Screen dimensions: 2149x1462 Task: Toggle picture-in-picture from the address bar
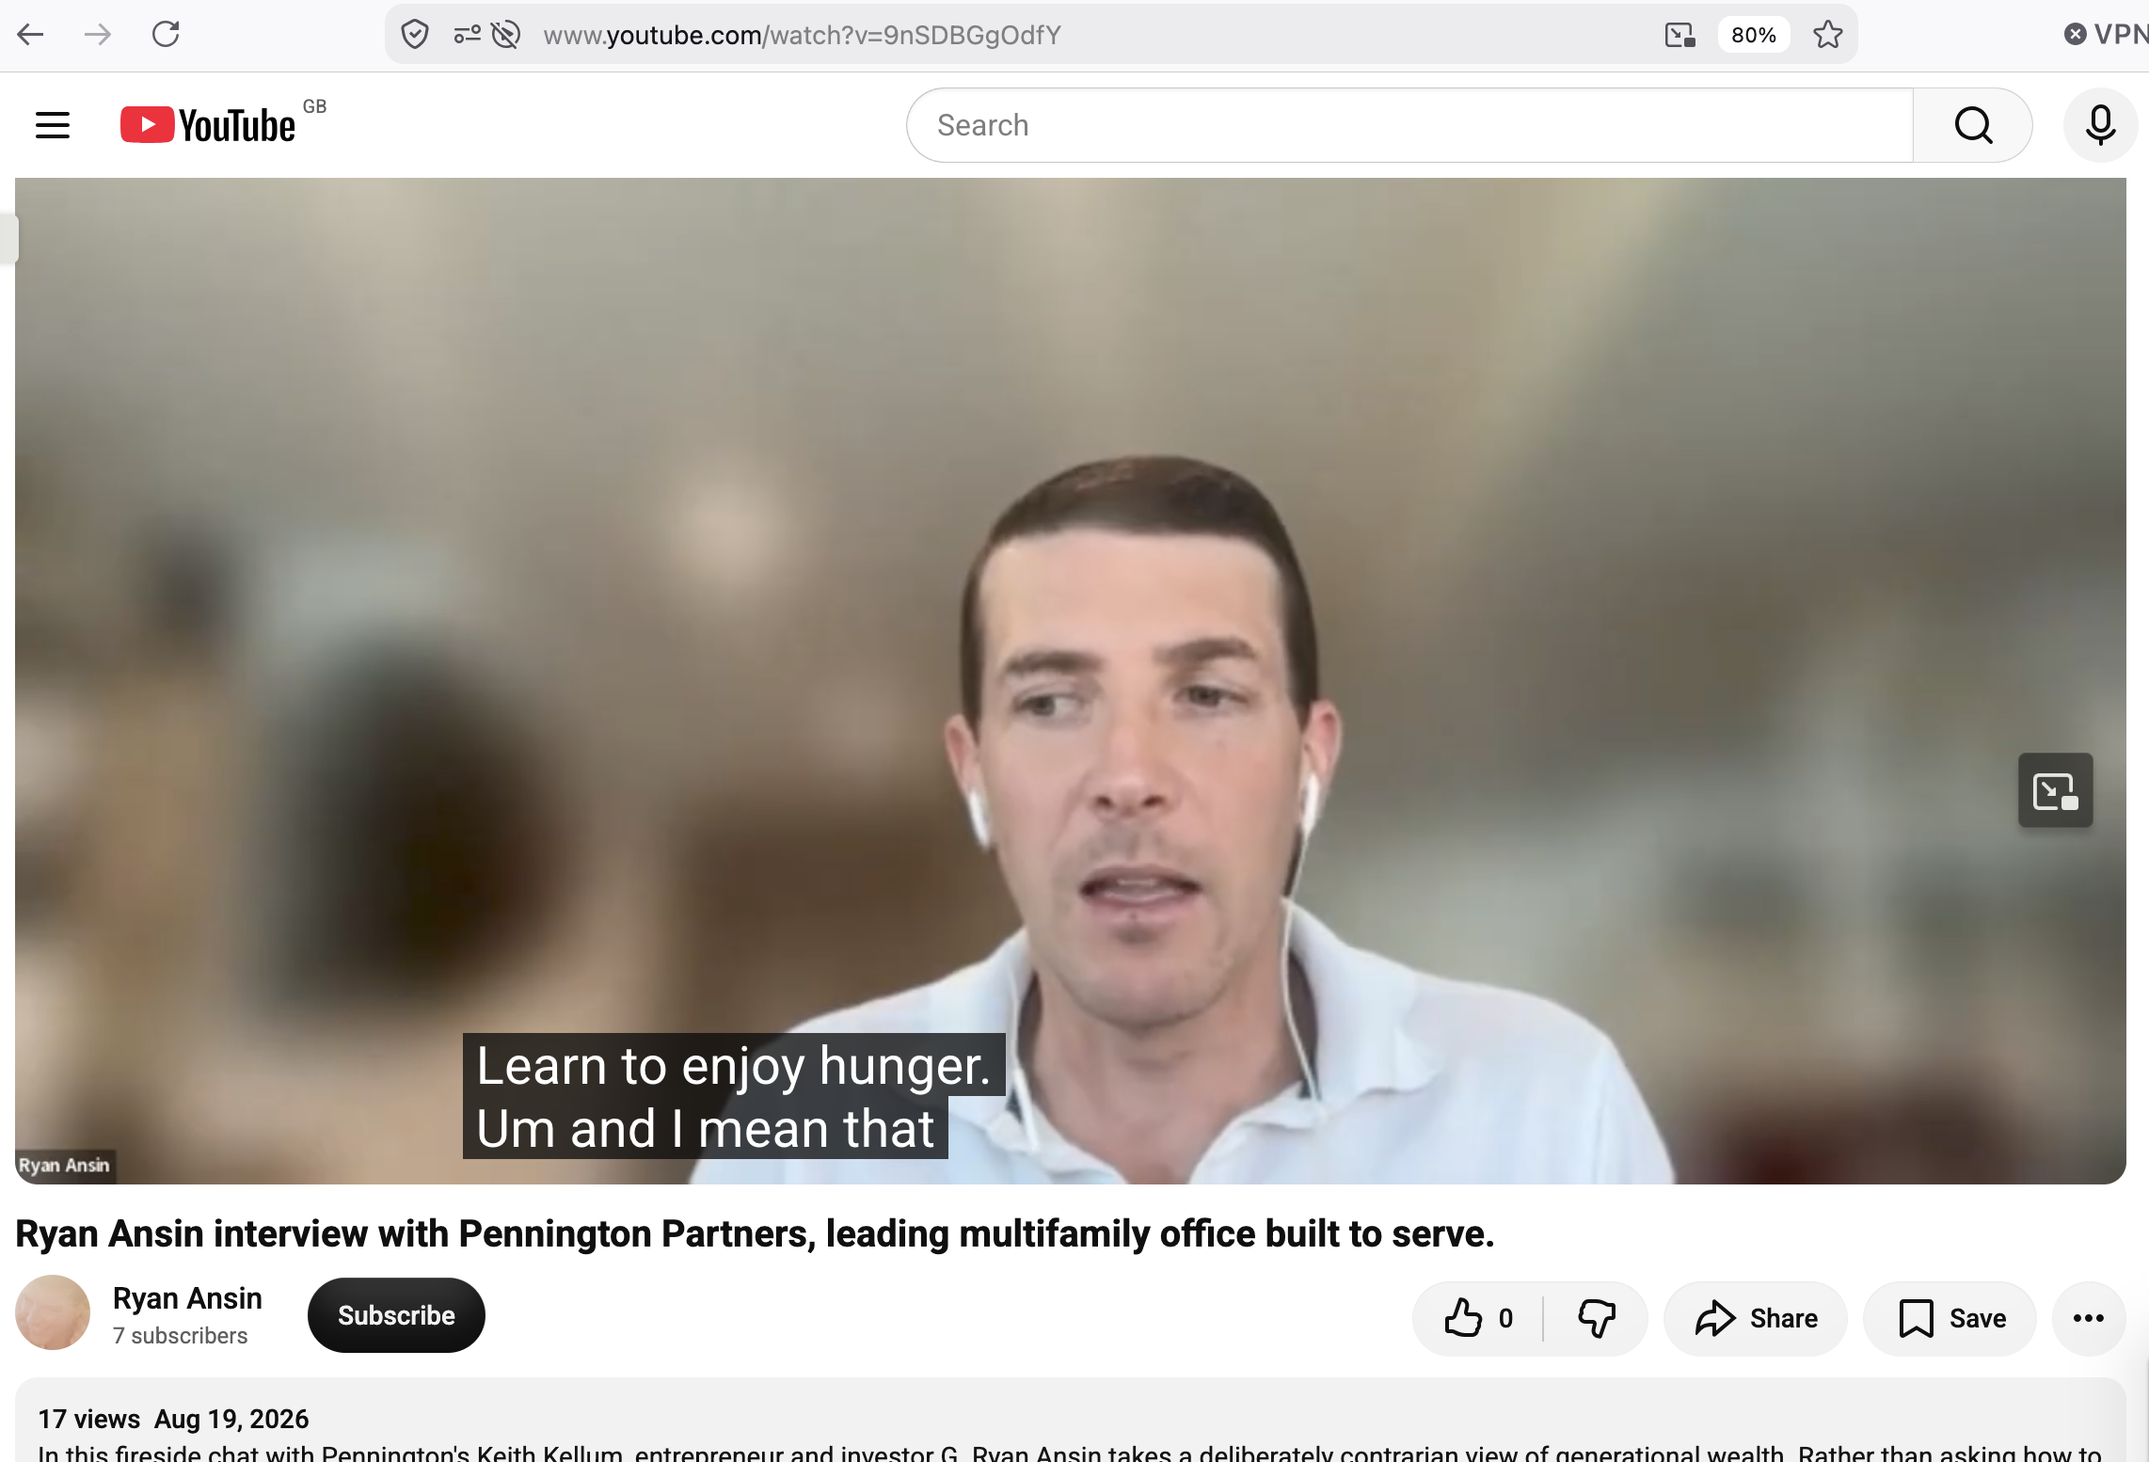pos(1679,35)
